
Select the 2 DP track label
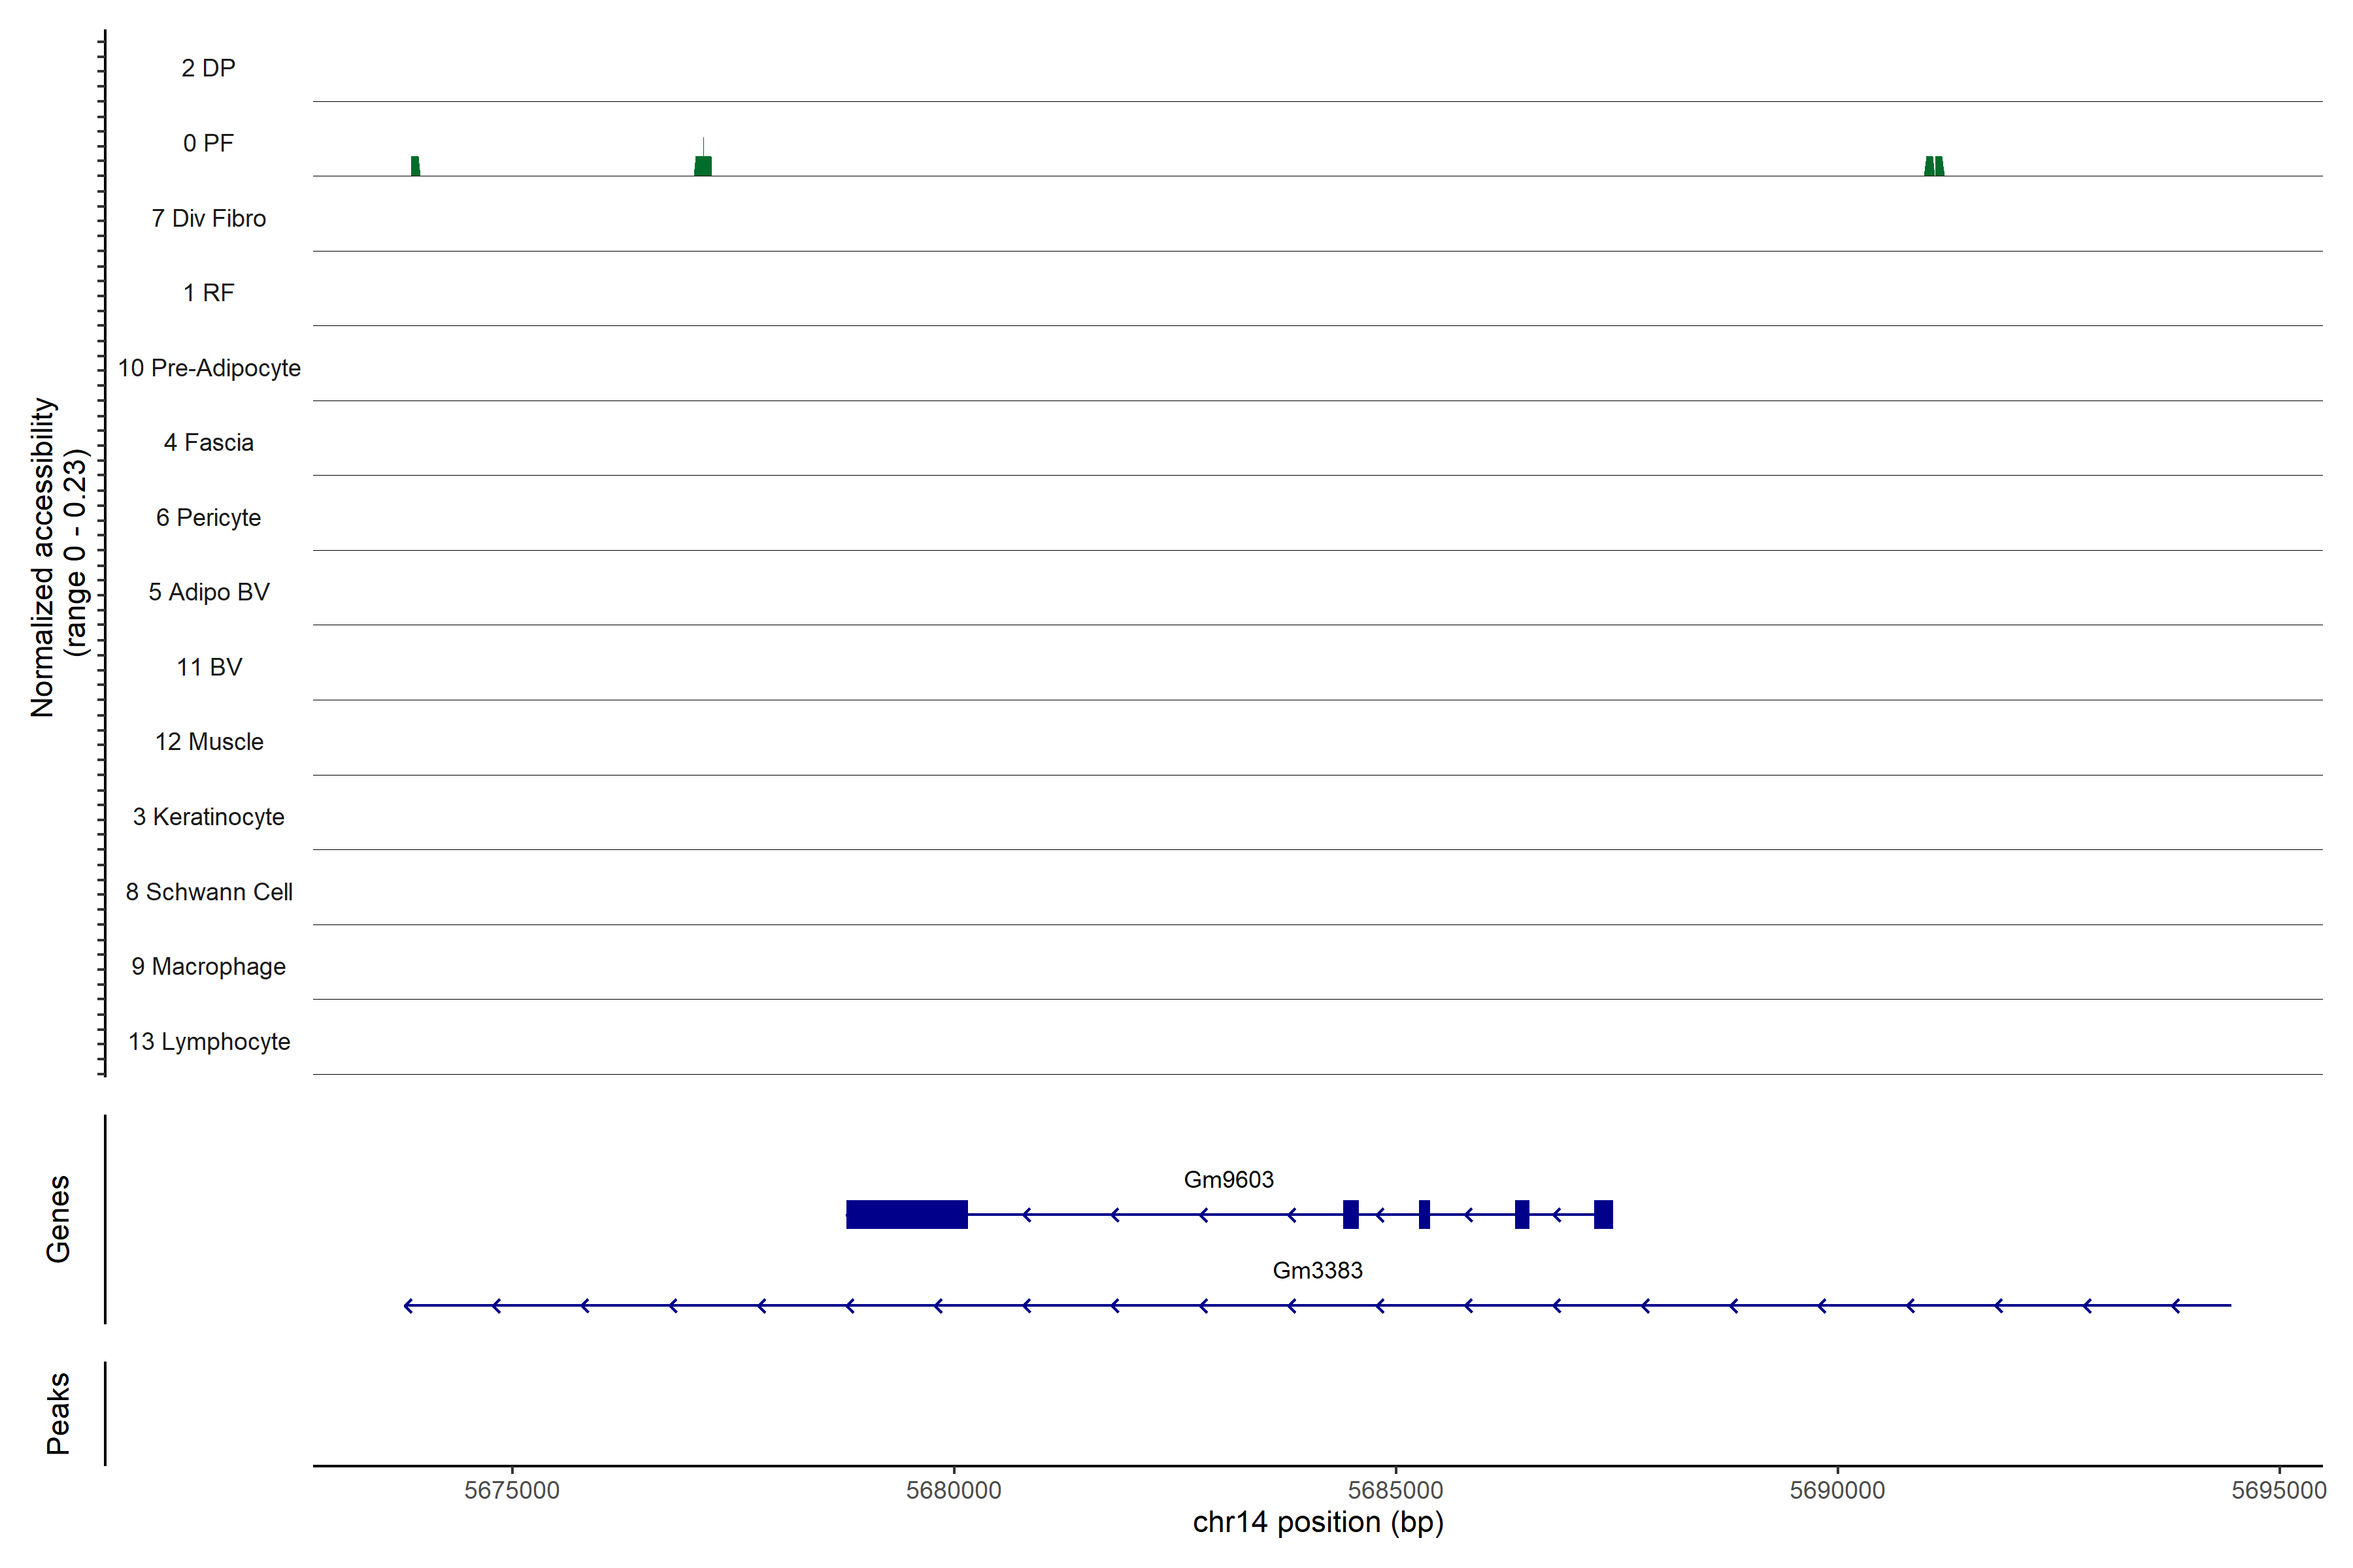(x=208, y=68)
